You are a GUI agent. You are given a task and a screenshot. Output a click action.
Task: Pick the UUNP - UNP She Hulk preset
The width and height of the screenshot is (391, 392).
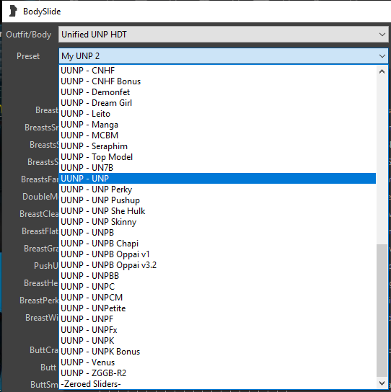(217, 211)
